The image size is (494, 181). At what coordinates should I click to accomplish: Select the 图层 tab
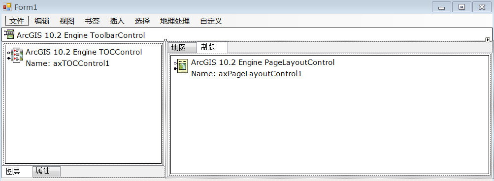click(x=17, y=171)
